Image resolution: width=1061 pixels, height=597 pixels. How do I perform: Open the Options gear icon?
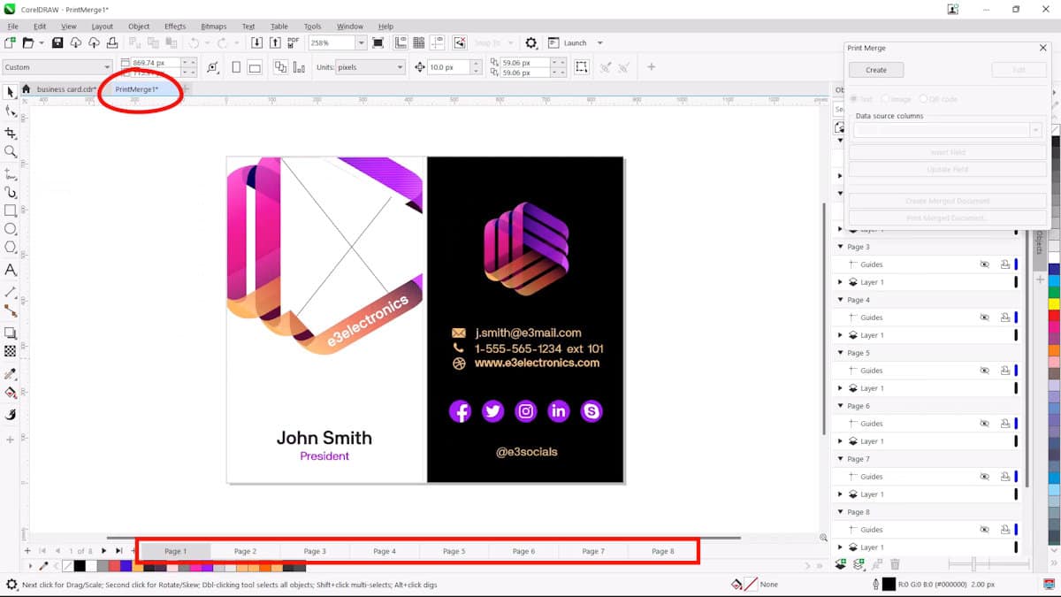pos(530,42)
